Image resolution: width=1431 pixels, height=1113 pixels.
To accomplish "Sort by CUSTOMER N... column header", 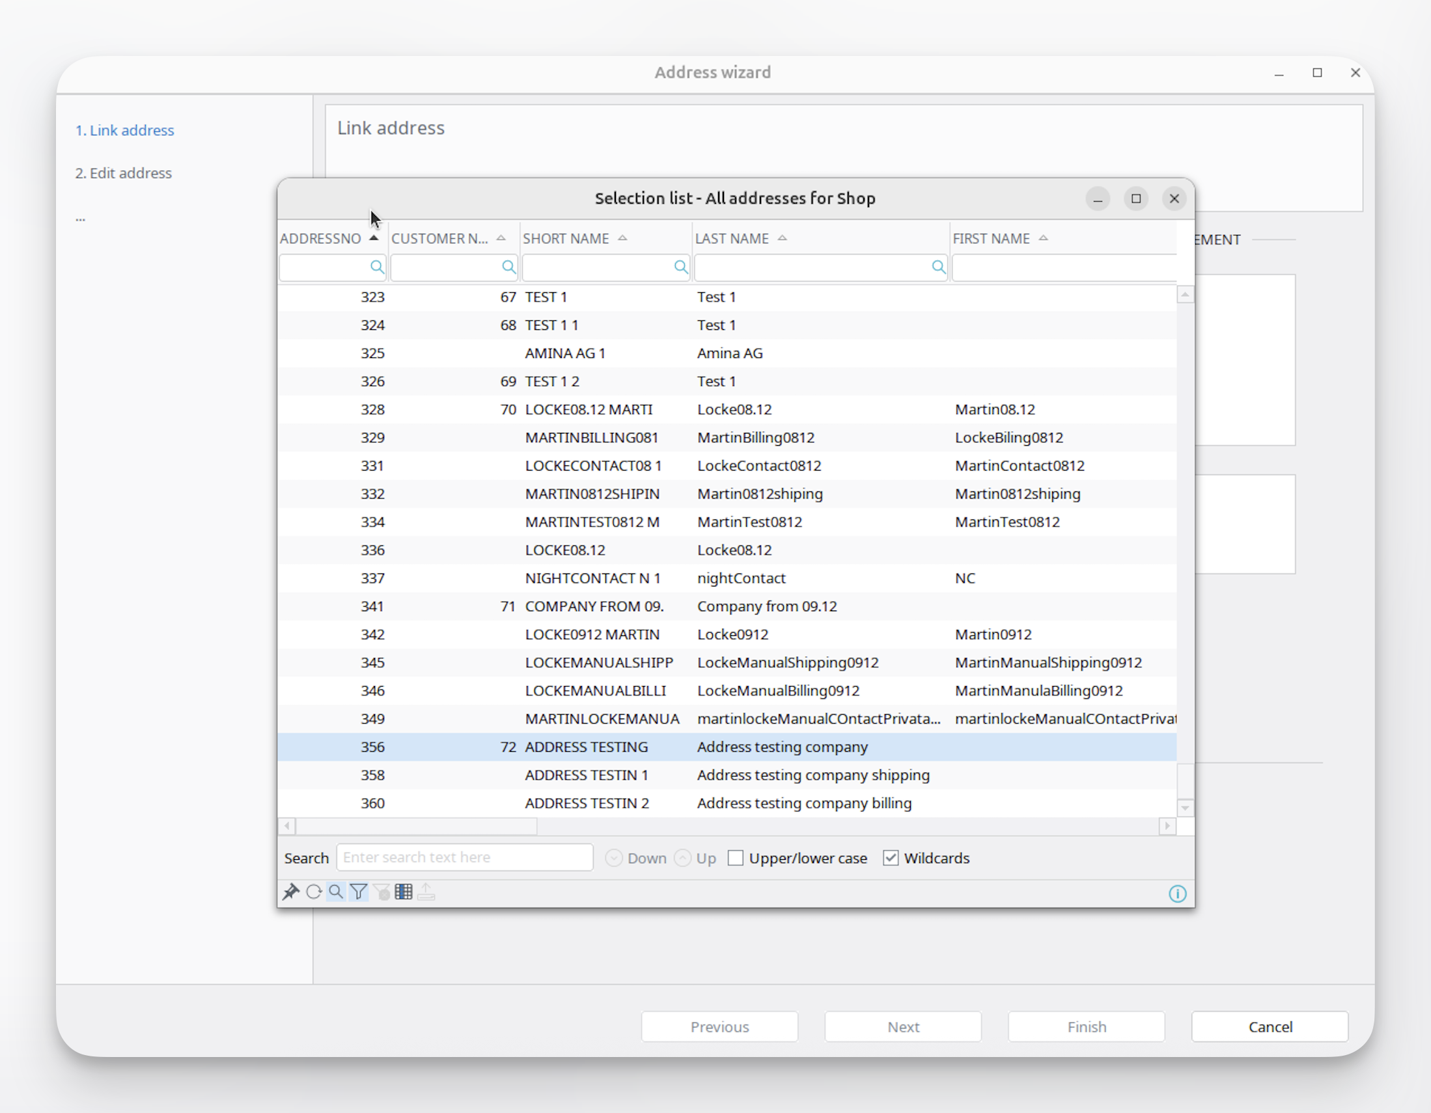I will pos(439,238).
